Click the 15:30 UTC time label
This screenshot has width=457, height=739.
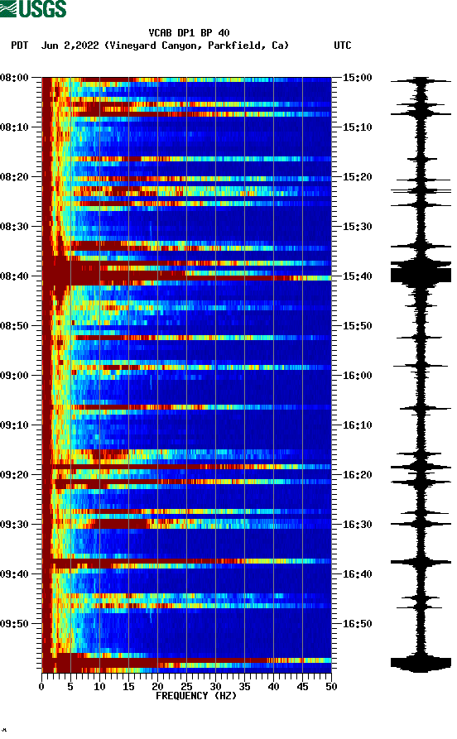pos(357,227)
